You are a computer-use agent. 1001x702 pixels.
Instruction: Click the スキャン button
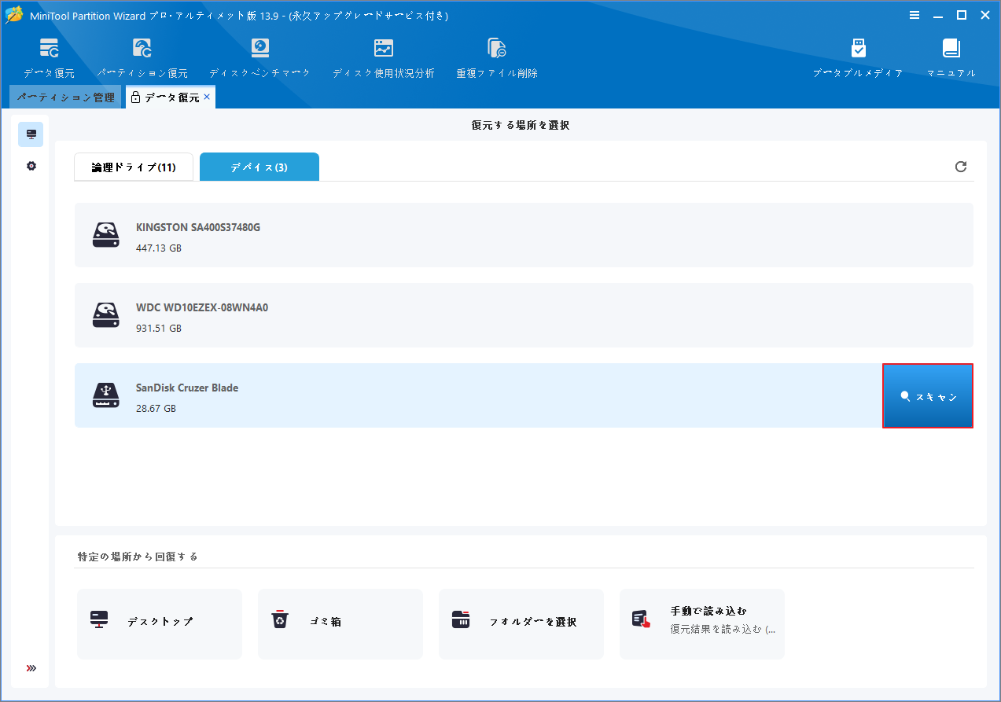click(x=928, y=396)
